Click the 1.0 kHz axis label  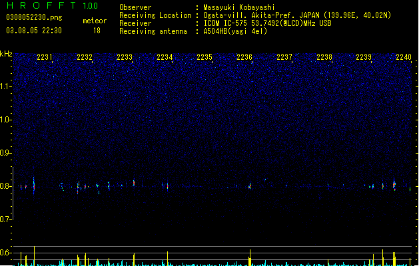click(x=6, y=120)
